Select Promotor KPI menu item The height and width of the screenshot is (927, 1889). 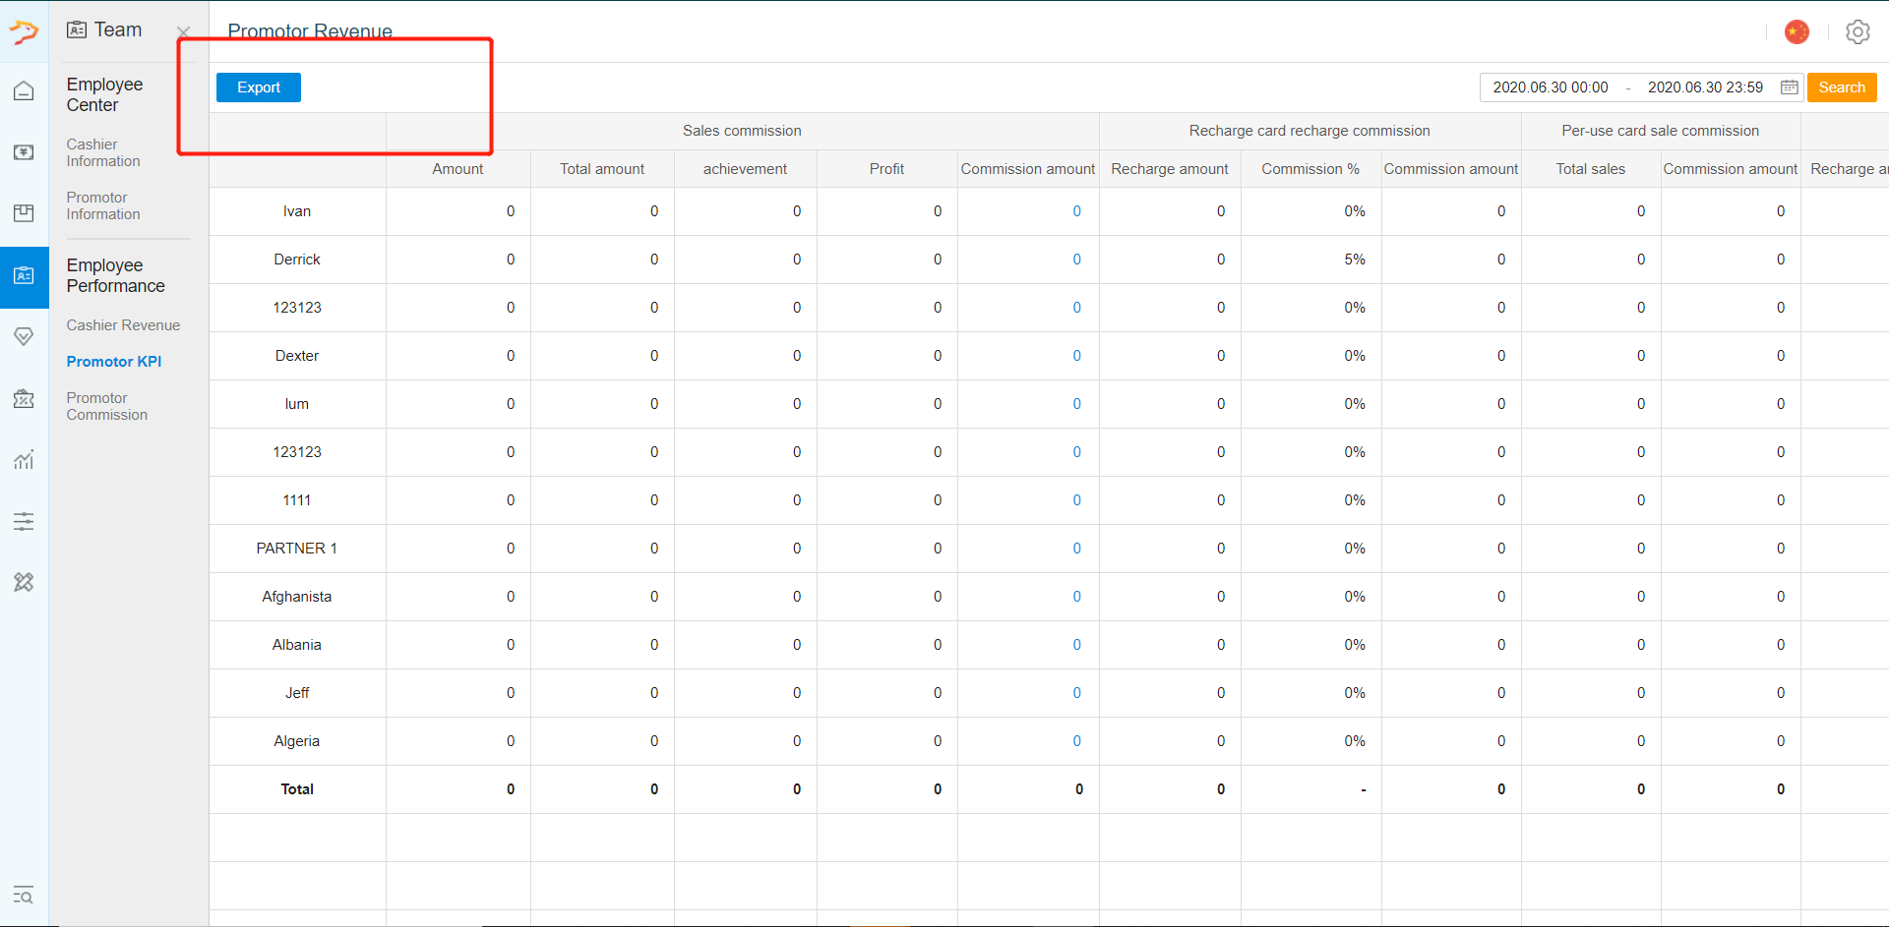pos(114,362)
